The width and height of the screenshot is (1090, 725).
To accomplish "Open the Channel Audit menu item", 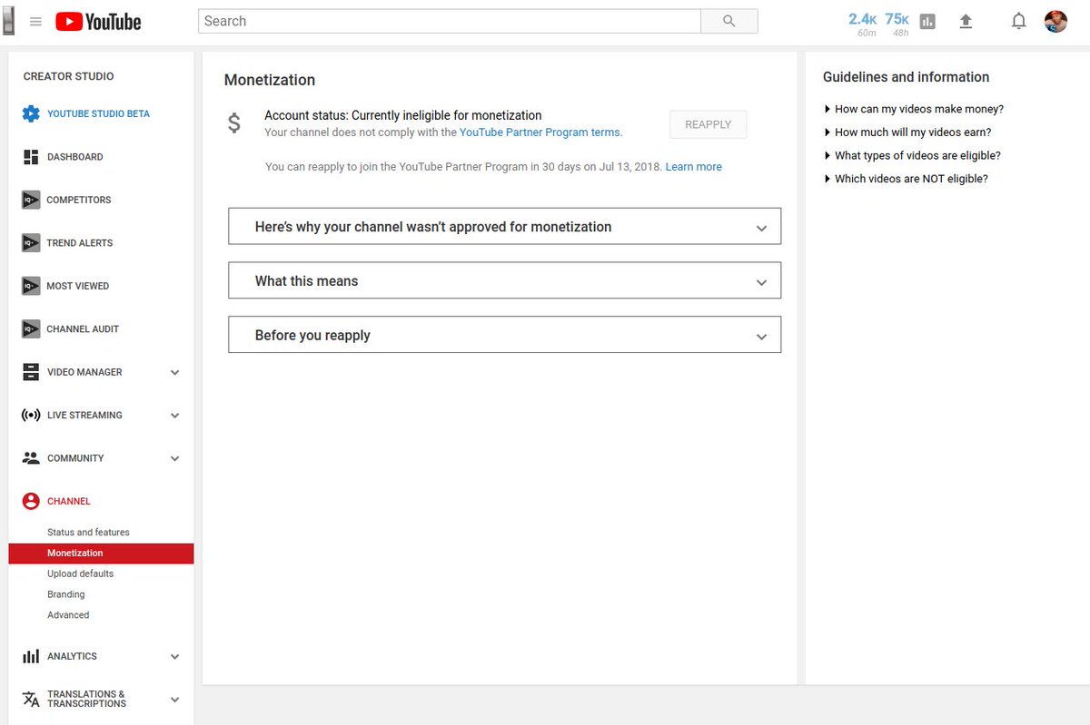I will point(83,329).
